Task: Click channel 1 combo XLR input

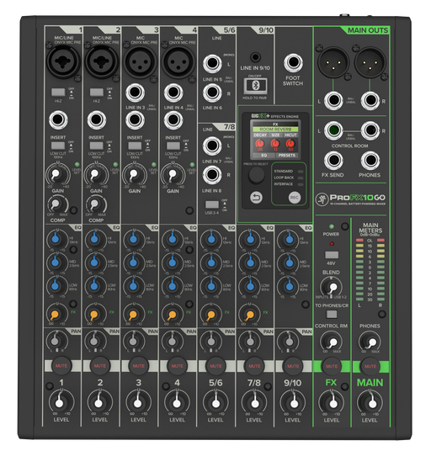Action: click(x=63, y=61)
